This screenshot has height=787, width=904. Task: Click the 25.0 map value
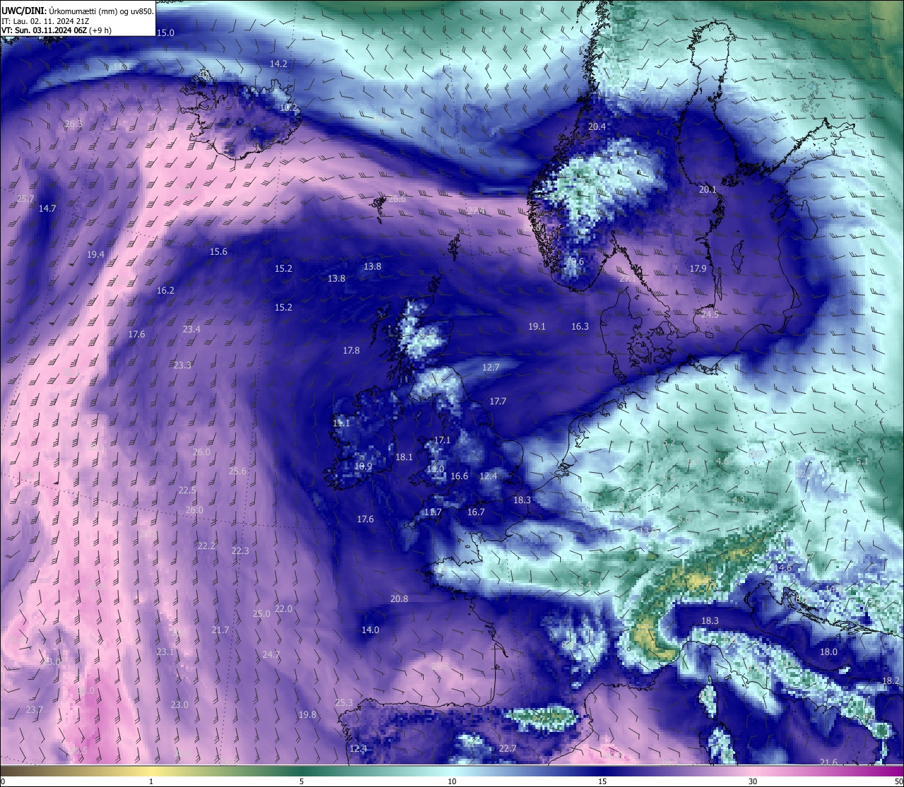(x=261, y=613)
